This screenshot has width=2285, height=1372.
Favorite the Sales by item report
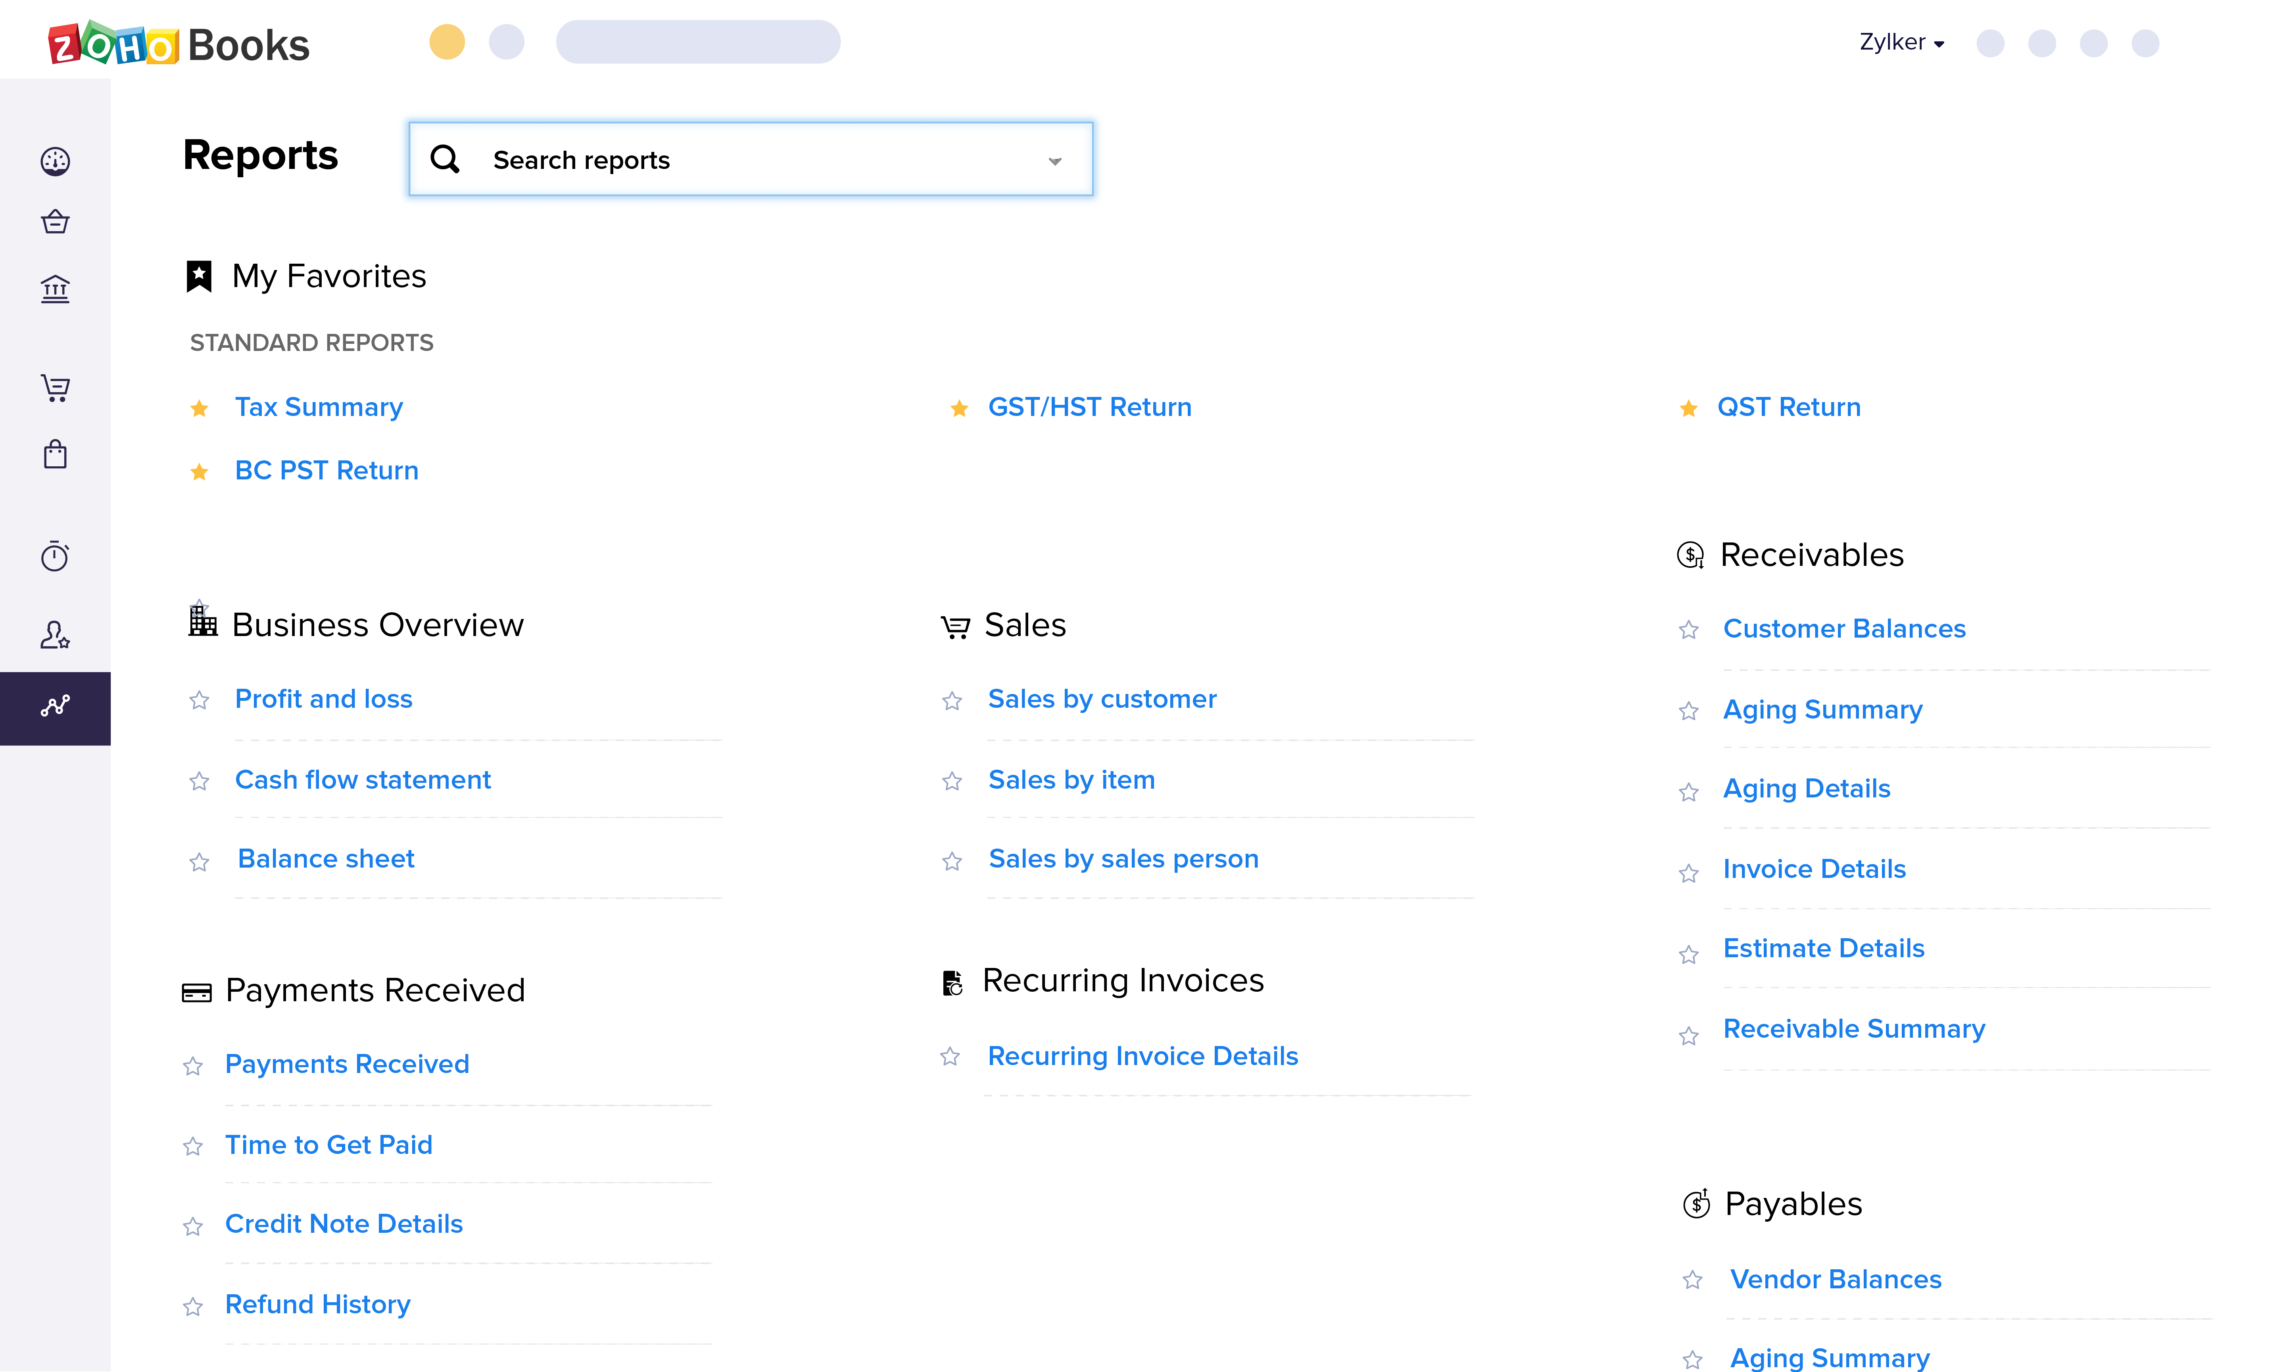[x=952, y=781]
